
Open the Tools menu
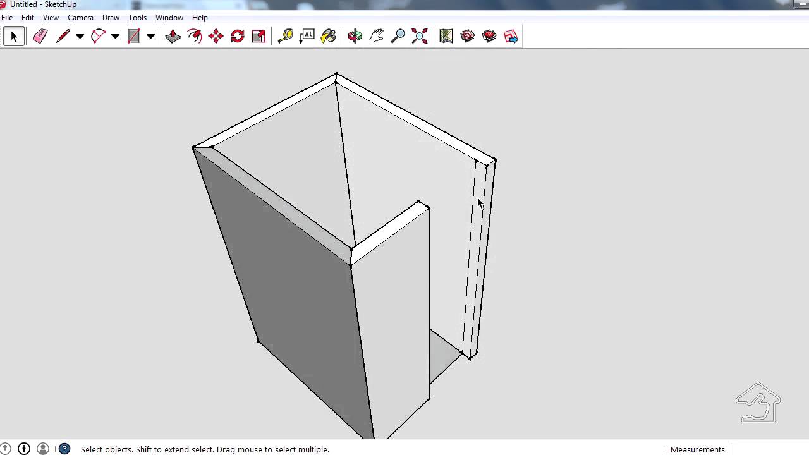137,18
